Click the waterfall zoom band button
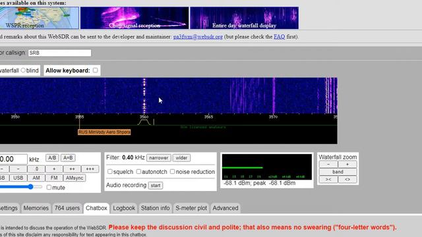This screenshot has width=422, height=237. 338,172
